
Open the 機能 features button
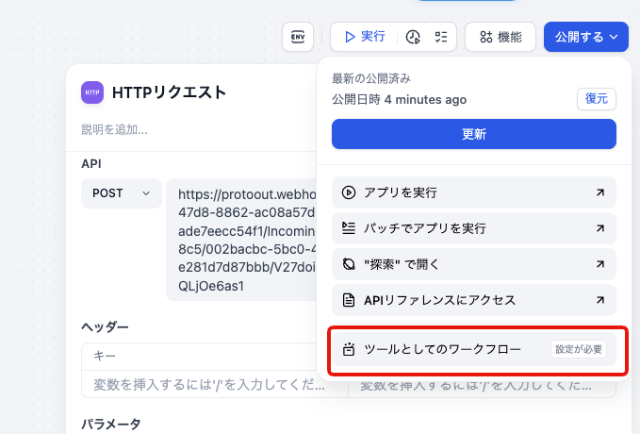500,37
